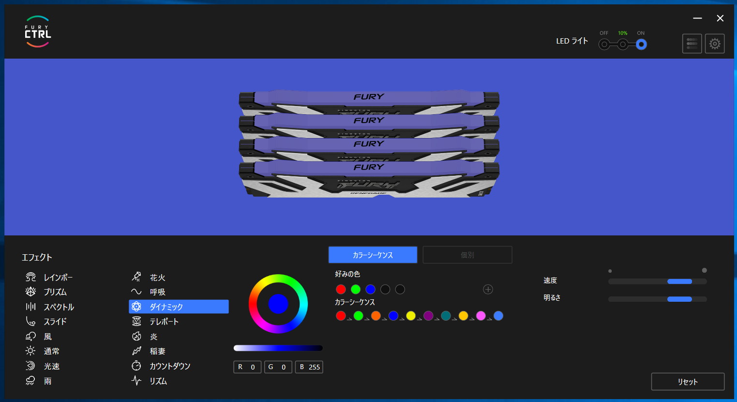The image size is (737, 402).
Task: Open the module list icon button
Action: (x=692, y=44)
